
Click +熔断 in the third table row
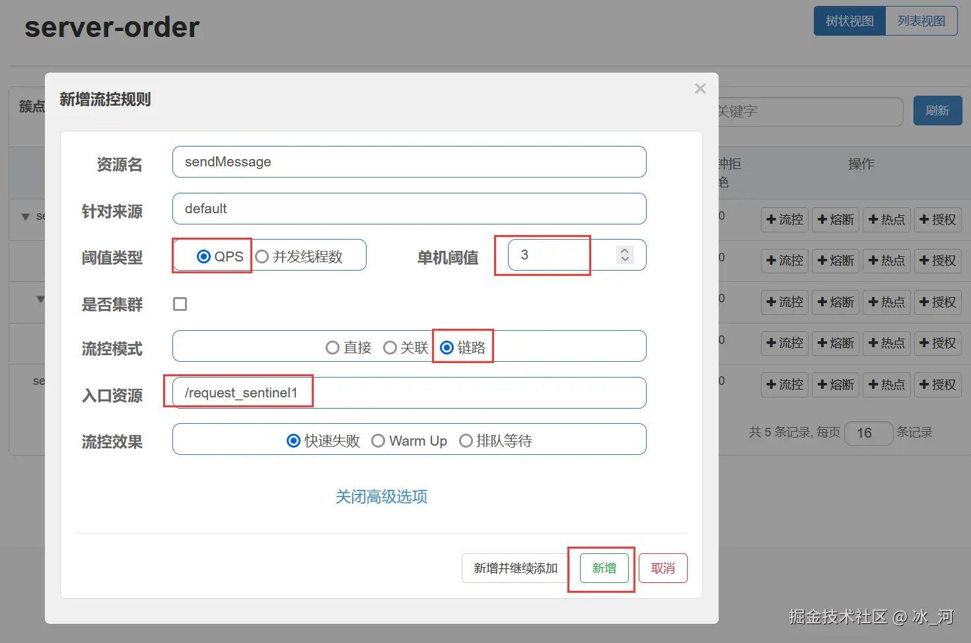tap(836, 302)
